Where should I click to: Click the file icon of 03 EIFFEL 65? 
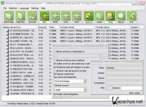pos(7,38)
